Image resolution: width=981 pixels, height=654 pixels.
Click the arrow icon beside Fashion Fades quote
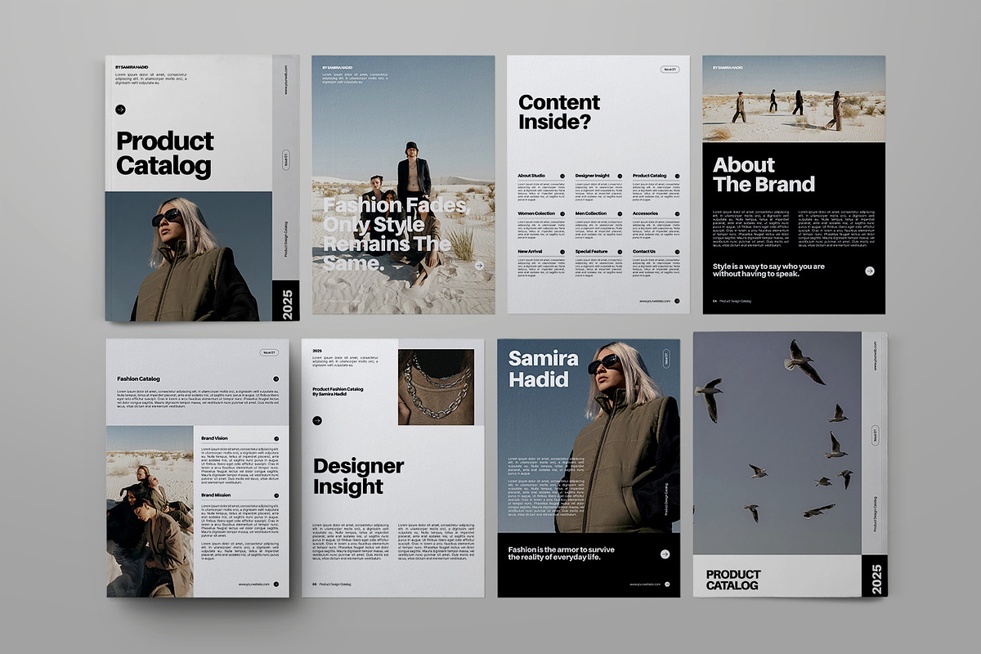point(479,265)
